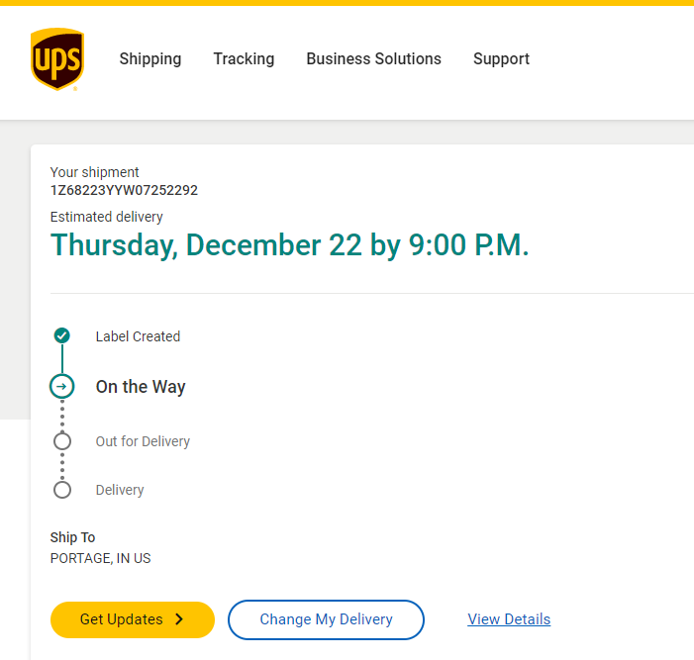Screen dimensions: 694x660
Task: Click the On the Way arrow icon
Action: 62,386
